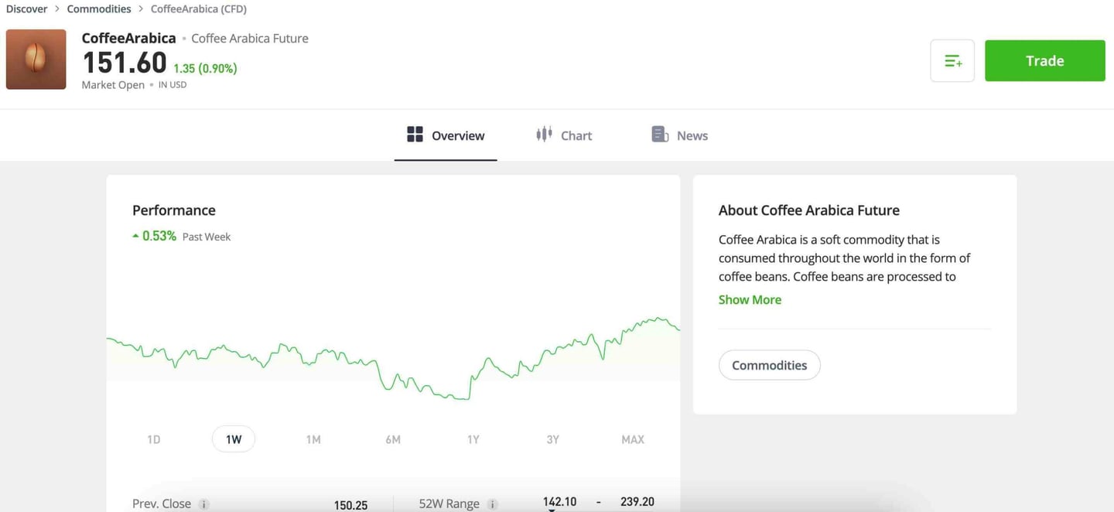This screenshot has height=512, width=1114.
Task: Click the add to watchlist icon
Action: pyautogui.click(x=952, y=61)
